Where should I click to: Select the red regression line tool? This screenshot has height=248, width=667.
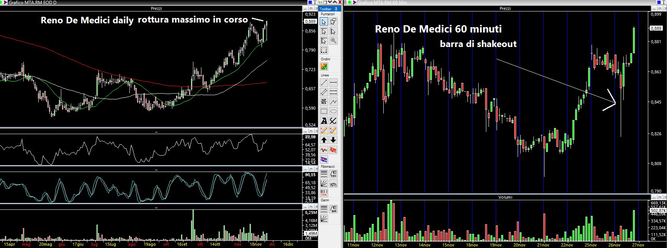[324, 150]
